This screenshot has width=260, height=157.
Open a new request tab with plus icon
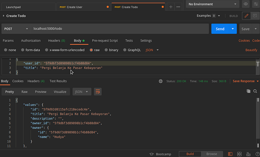click(x=171, y=7)
